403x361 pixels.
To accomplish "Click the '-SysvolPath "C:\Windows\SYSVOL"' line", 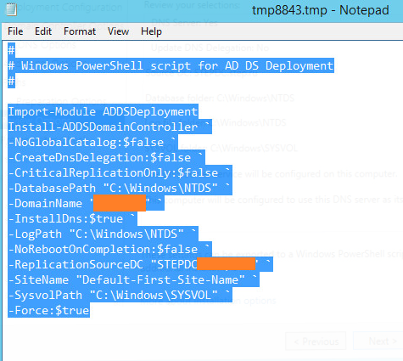I will point(120,295).
